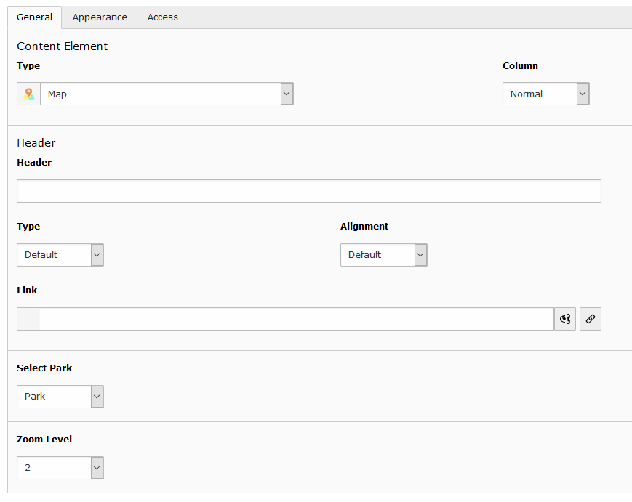This screenshot has width=632, height=502.
Task: Click the Column dropdown arrow chevron
Action: (583, 94)
